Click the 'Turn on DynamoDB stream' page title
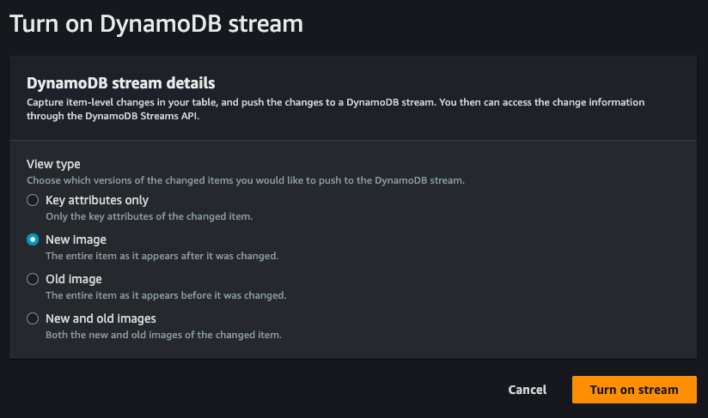The image size is (708, 418). [x=156, y=23]
